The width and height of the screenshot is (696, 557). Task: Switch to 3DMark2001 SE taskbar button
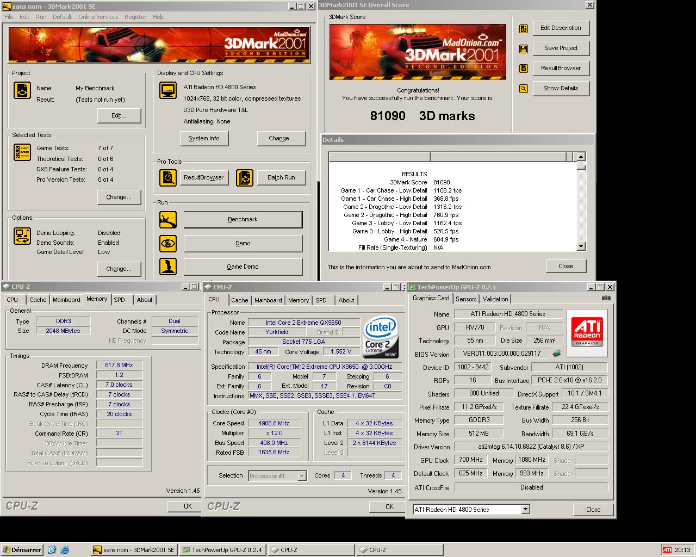click(134, 550)
